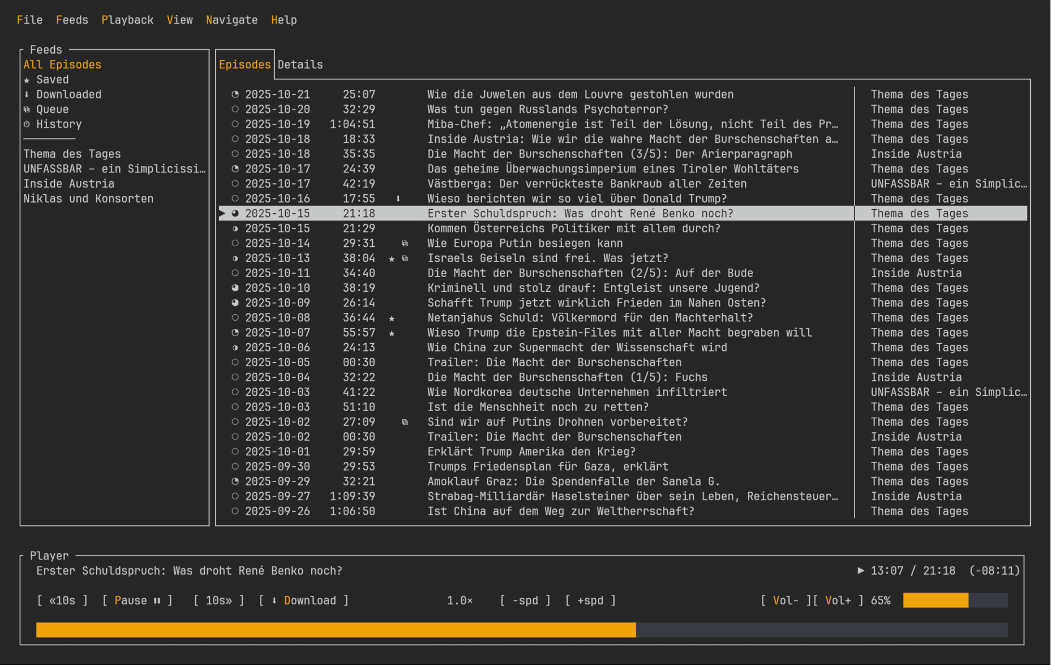Click the queue indicator on 'Sind wir auf Putins Drohnen vorbereitet?'
This screenshot has width=1051, height=665.
click(405, 421)
